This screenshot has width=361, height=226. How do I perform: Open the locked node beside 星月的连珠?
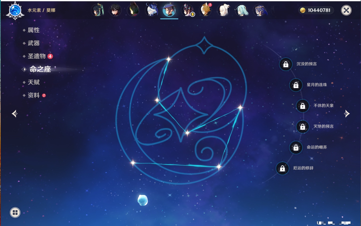tap(296, 85)
